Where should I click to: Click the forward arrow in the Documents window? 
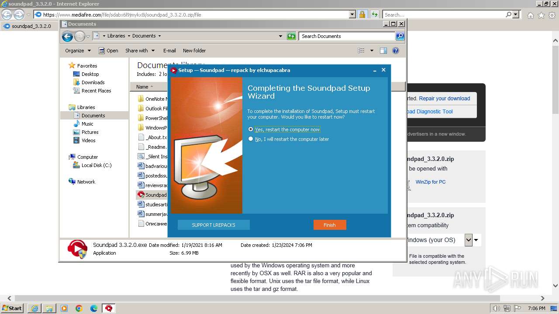[79, 36]
